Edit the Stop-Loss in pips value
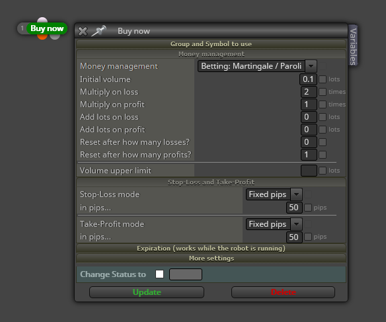Screen dimensions: 386x322 click(x=294, y=208)
